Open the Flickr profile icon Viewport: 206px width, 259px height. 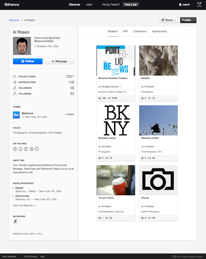click(x=26, y=149)
